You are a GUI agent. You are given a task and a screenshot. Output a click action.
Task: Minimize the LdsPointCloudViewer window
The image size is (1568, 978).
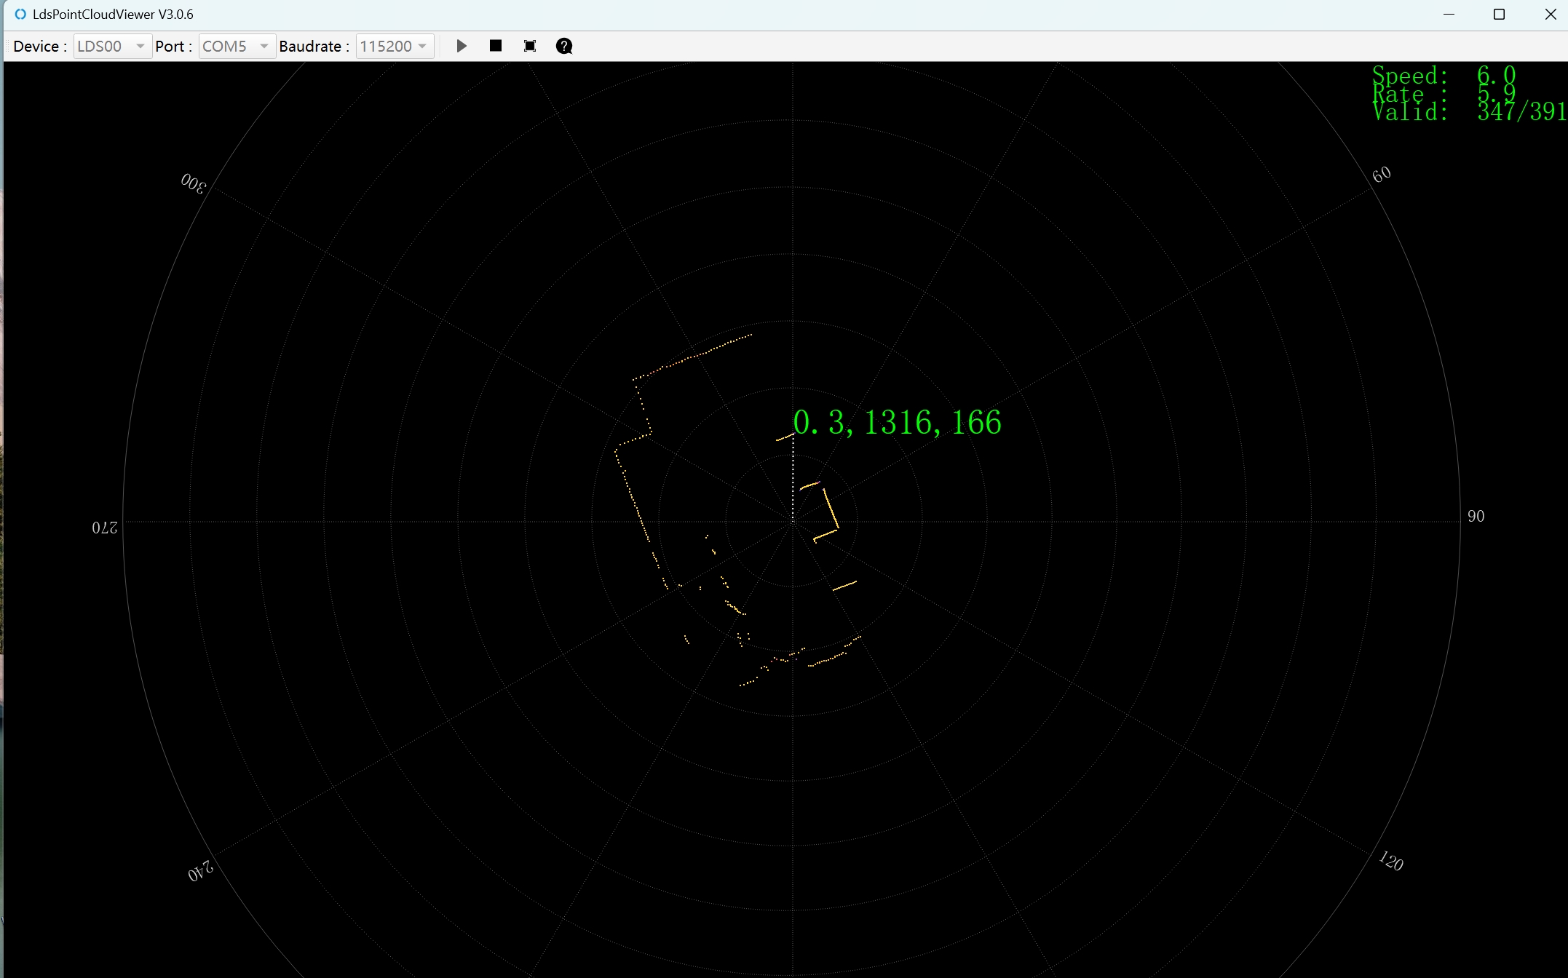pos(1449,15)
